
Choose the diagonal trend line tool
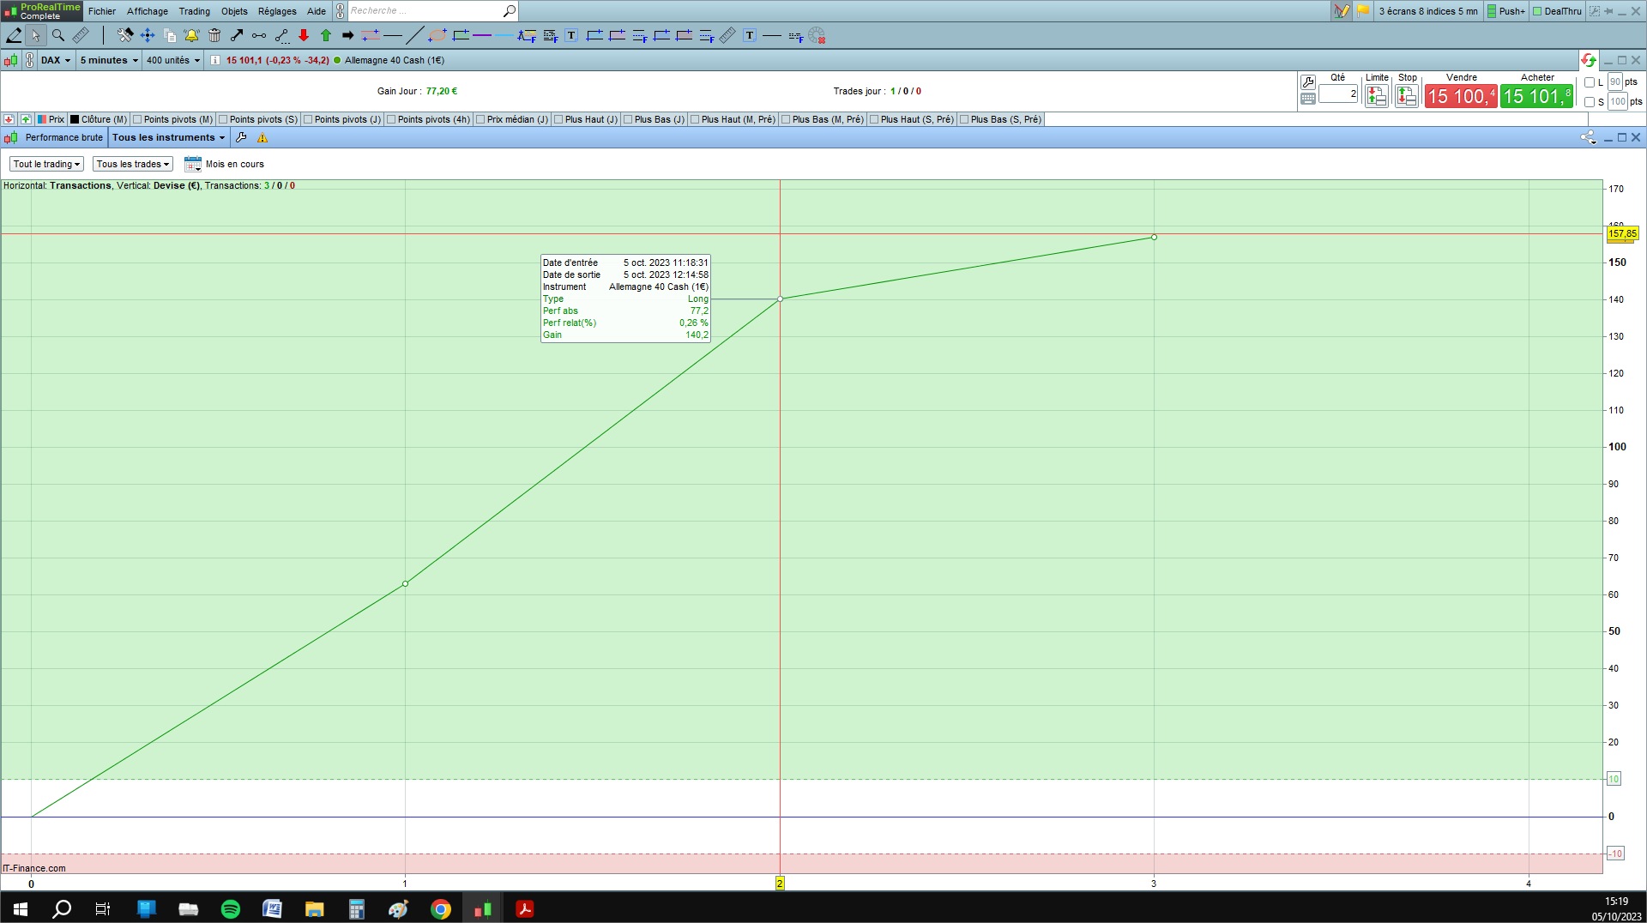tap(415, 35)
